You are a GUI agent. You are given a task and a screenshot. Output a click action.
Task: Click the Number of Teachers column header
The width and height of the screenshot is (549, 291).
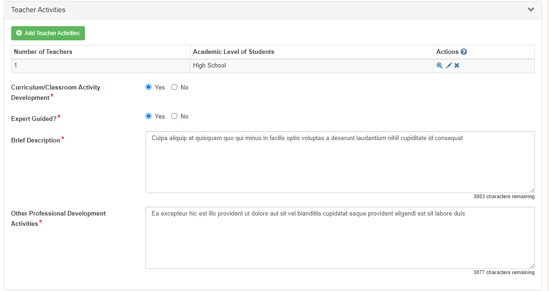point(43,52)
